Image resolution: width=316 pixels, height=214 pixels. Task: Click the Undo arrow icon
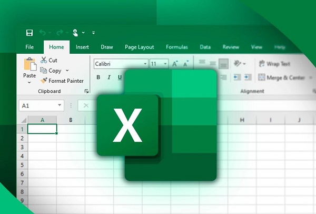pos(43,33)
